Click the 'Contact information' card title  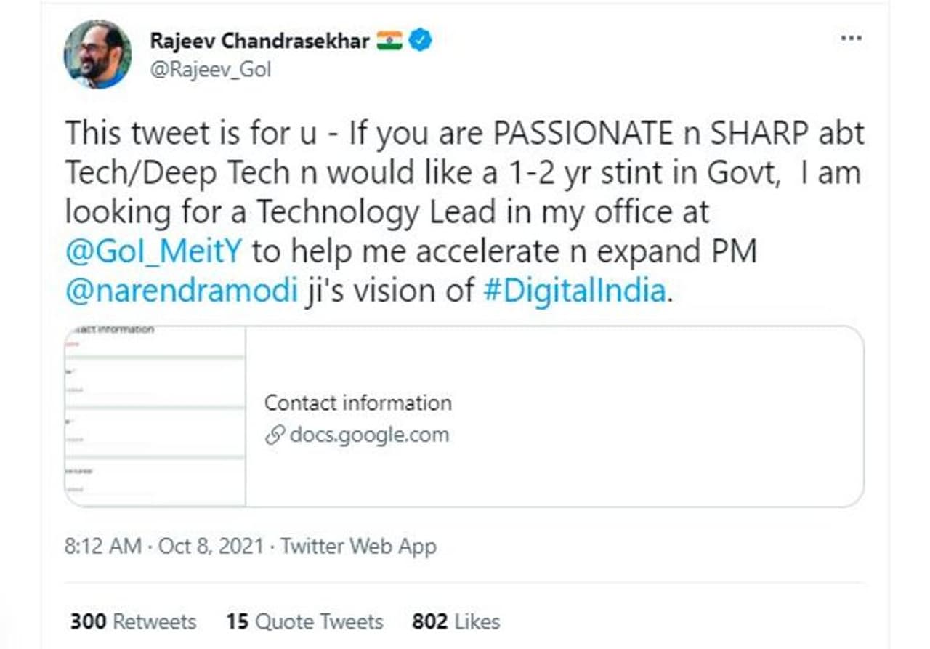(x=357, y=403)
